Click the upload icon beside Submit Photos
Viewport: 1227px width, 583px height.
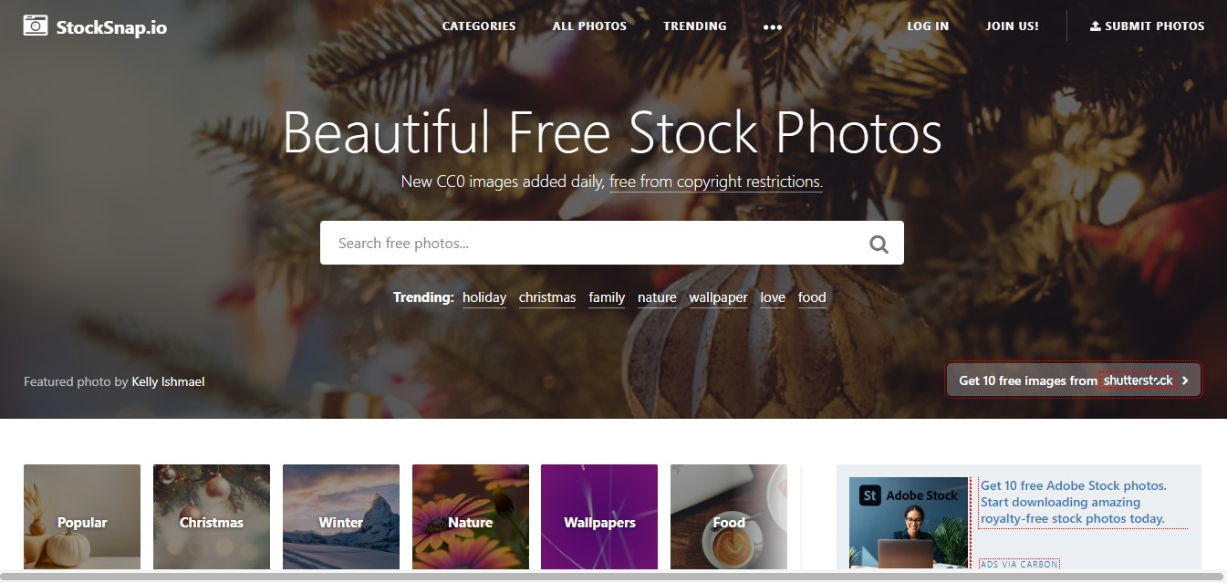point(1095,26)
